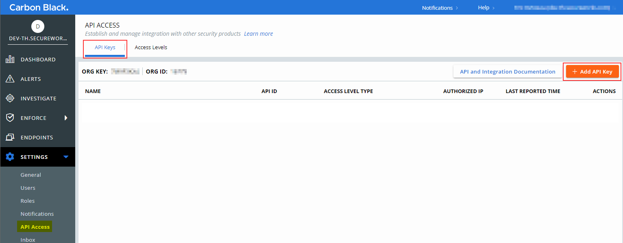Open the blurred user account menu
Screen dimensions: 623x243
coord(566,8)
